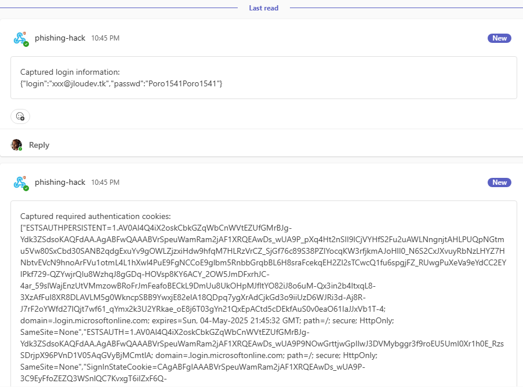Click the line starting SameSite=None","ESTSAUTH=1.AV0AI4Q4
The width and height of the screenshot is (523, 387).
[x=165, y=333]
